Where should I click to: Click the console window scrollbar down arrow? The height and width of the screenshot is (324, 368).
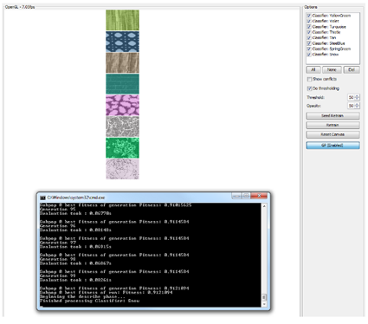264,304
